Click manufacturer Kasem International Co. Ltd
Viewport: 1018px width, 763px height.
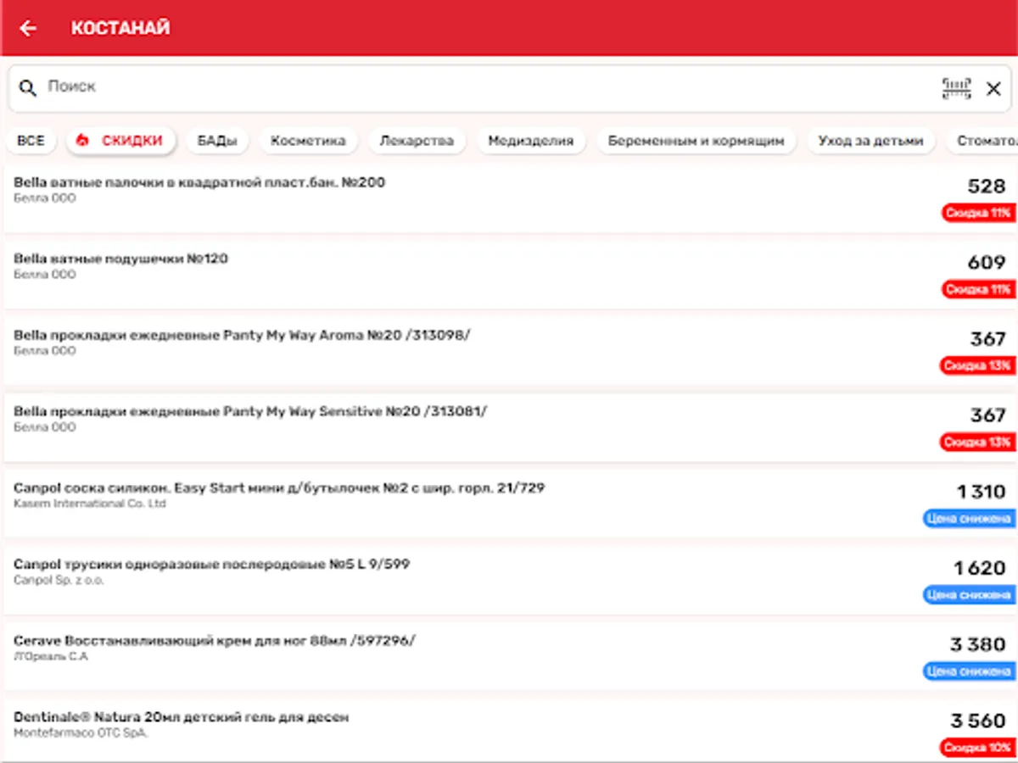[90, 504]
